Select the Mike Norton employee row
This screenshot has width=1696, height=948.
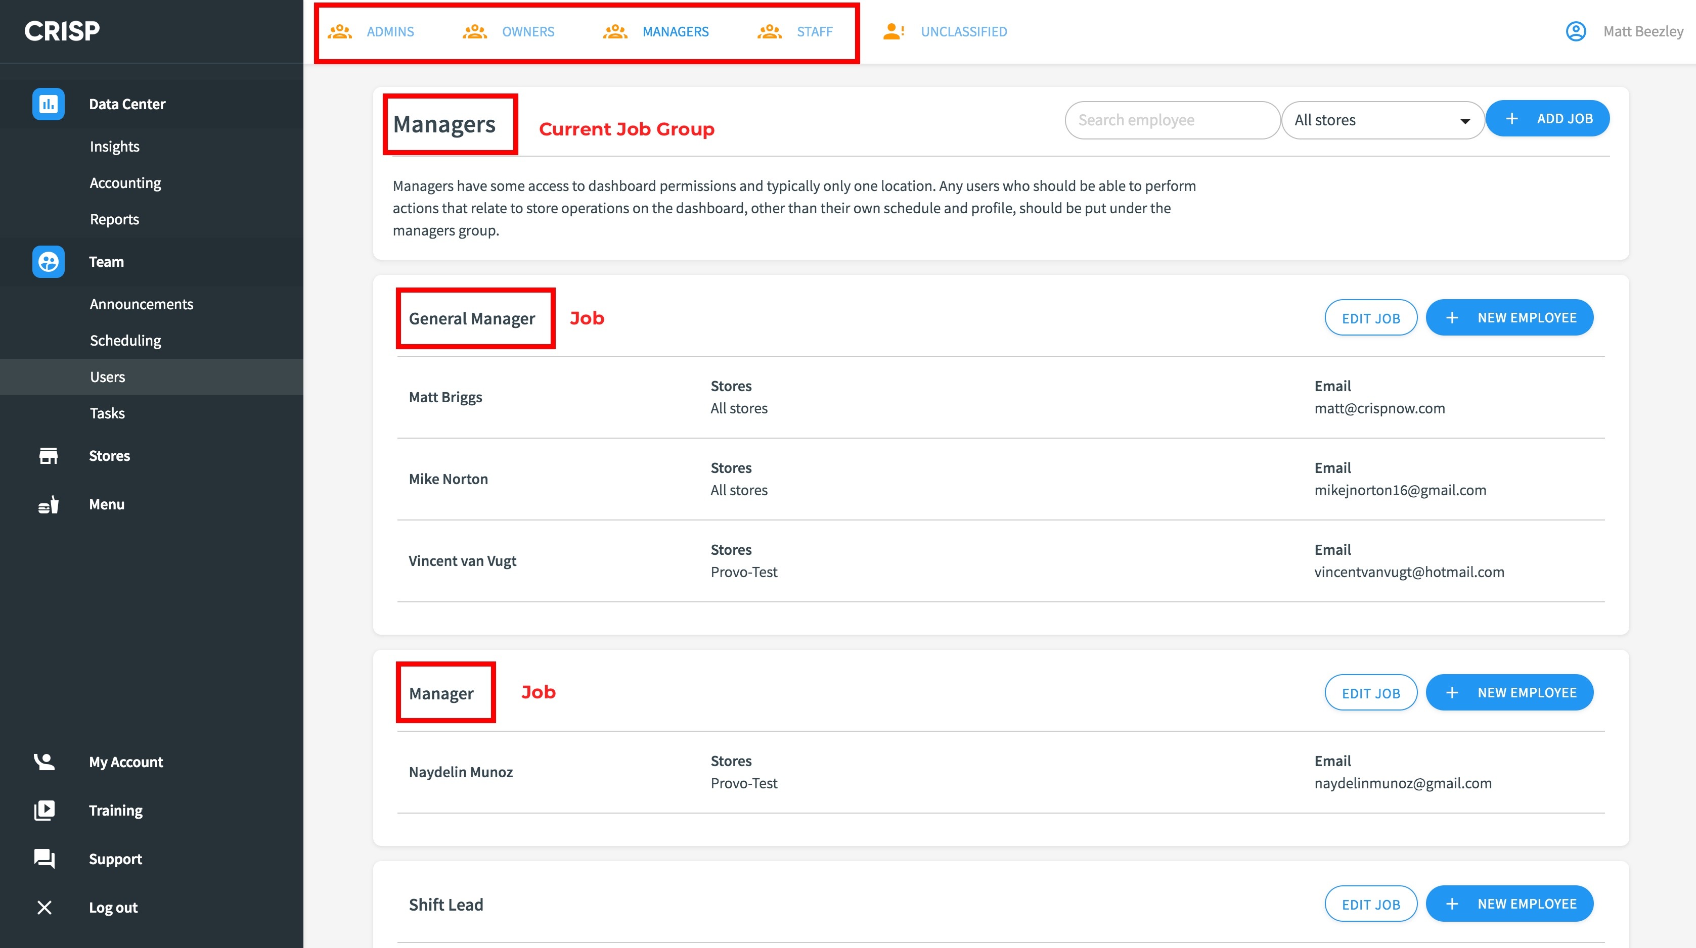point(449,479)
